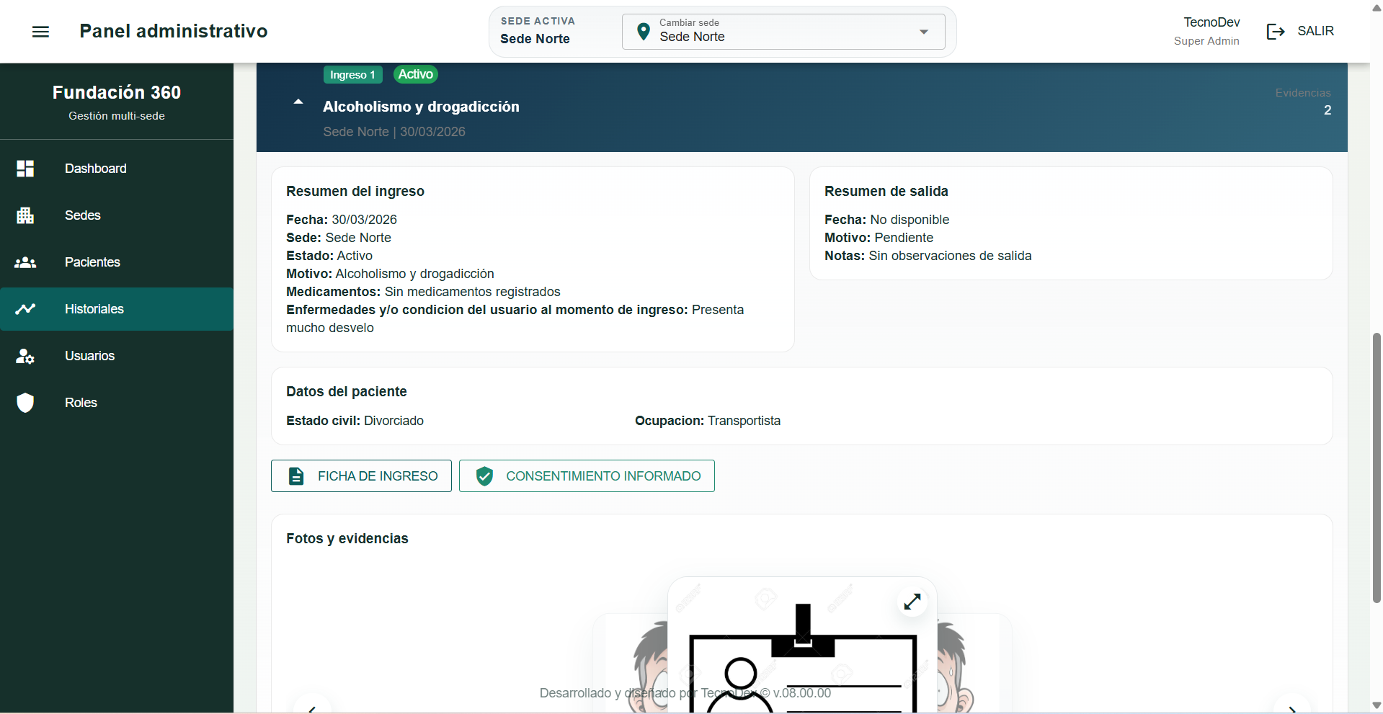Viewport: 1383px width, 714px height.
Task: Click the Roles shield icon
Action: coord(25,403)
